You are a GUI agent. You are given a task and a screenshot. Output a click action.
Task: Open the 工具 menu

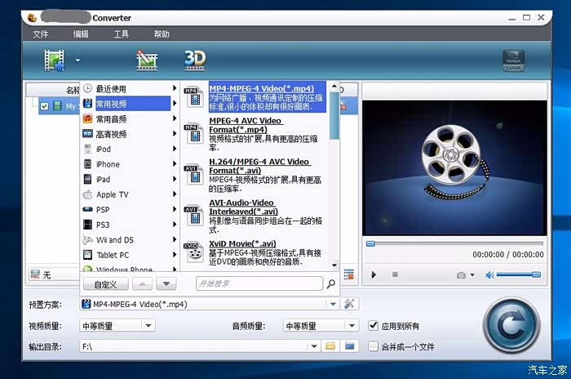[121, 34]
